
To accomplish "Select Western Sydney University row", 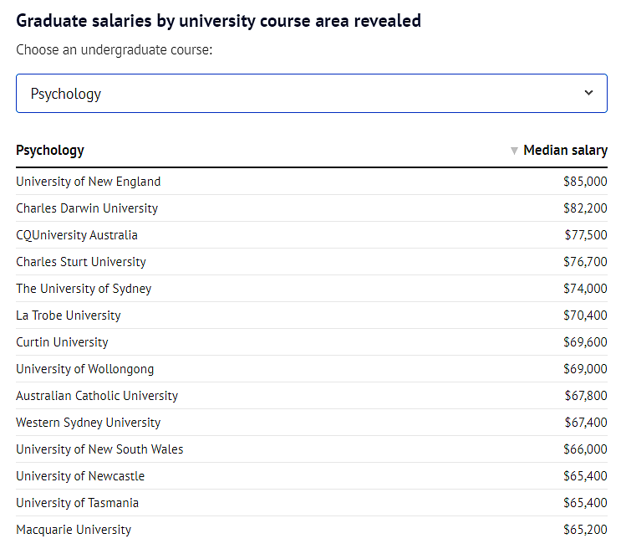I will pyautogui.click(x=312, y=423).
